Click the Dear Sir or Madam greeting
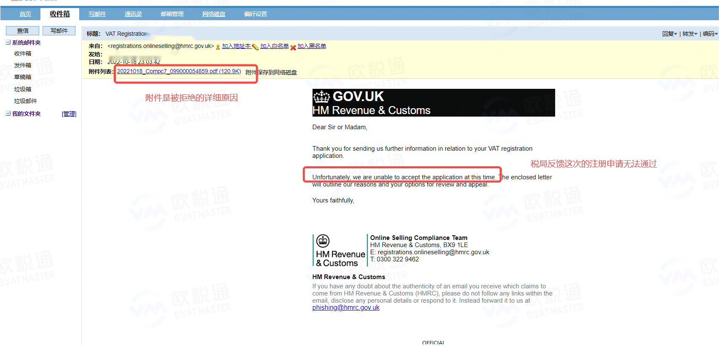Screen dimensions: 719x346 [340, 127]
